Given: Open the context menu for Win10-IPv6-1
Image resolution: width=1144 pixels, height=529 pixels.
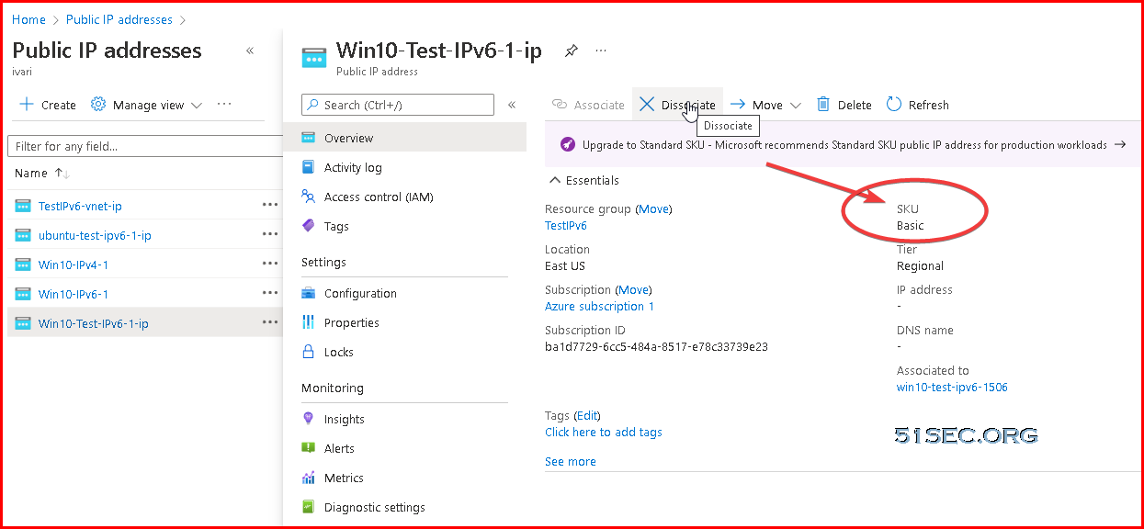Looking at the screenshot, I should [x=269, y=294].
